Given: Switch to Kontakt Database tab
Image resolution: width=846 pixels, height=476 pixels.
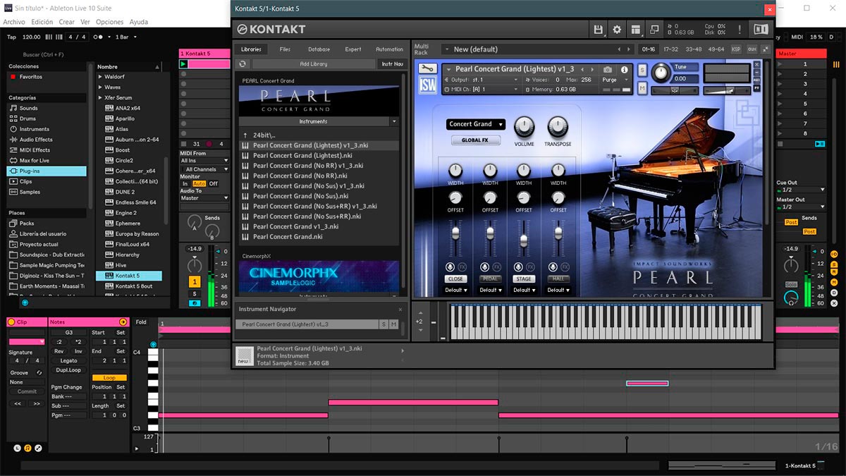Looking at the screenshot, I should [x=319, y=49].
